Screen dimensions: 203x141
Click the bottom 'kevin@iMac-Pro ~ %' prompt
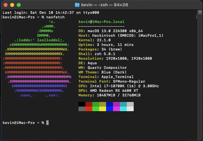[23, 123]
